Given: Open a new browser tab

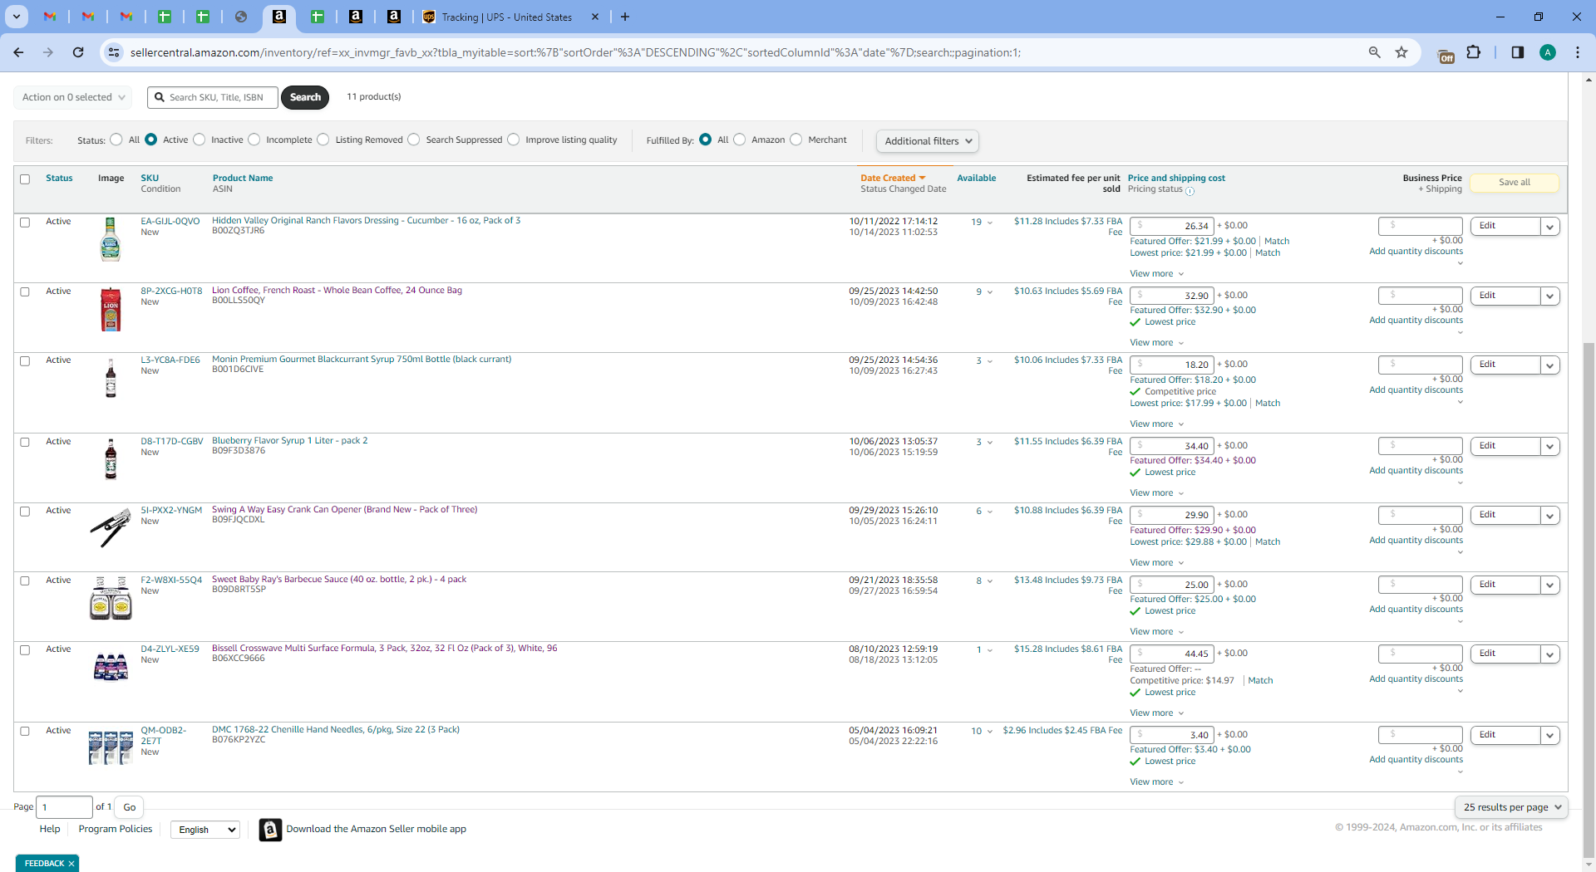Looking at the screenshot, I should pyautogui.click(x=625, y=17).
